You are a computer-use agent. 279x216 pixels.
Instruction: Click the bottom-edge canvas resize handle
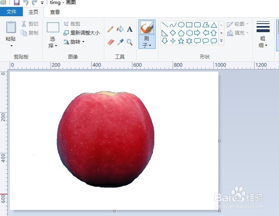click(114, 211)
